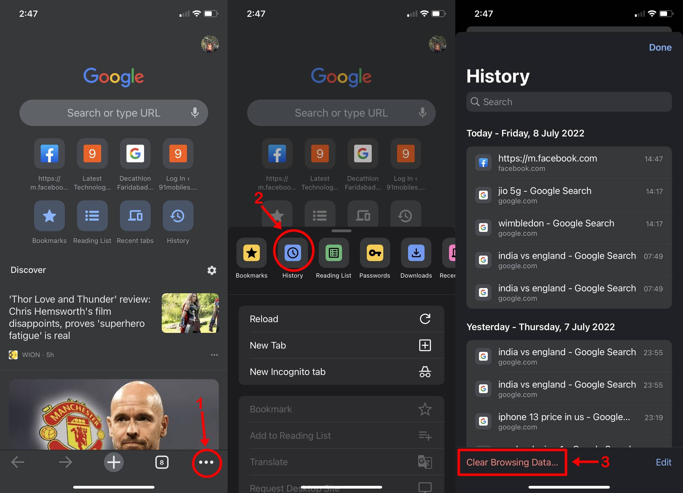Open the circled History icon in menu

pyautogui.click(x=293, y=253)
